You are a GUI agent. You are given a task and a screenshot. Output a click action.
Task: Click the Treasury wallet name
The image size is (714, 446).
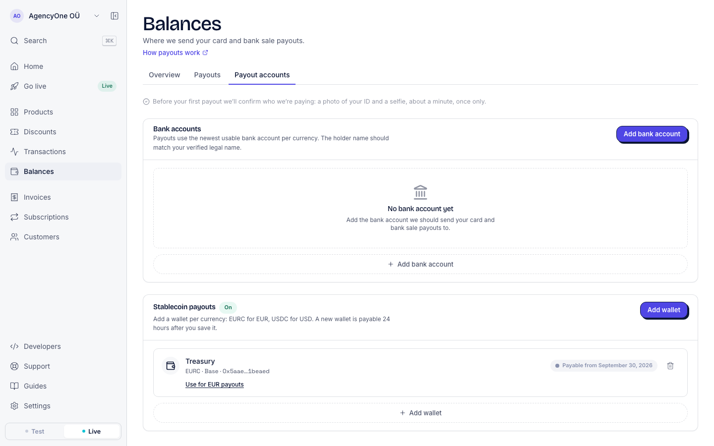[200, 361]
